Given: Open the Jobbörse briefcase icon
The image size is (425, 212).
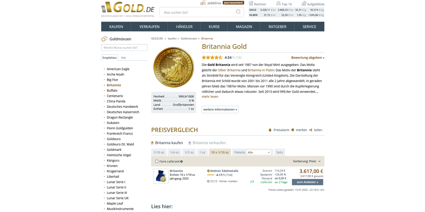Looking at the screenshot, I should 203,3.
